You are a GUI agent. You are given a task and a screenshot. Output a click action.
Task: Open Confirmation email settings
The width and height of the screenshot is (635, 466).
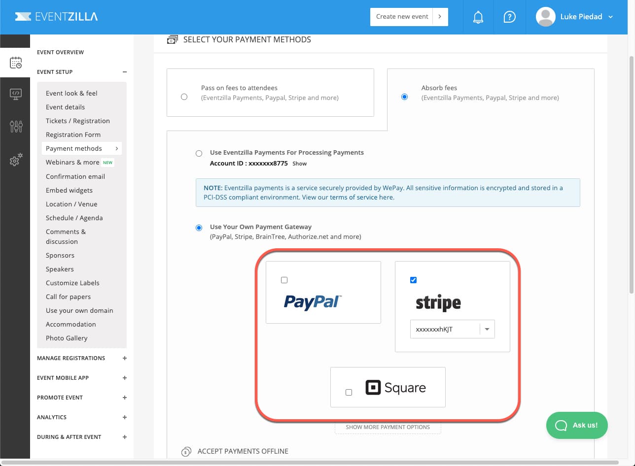pyautogui.click(x=75, y=176)
